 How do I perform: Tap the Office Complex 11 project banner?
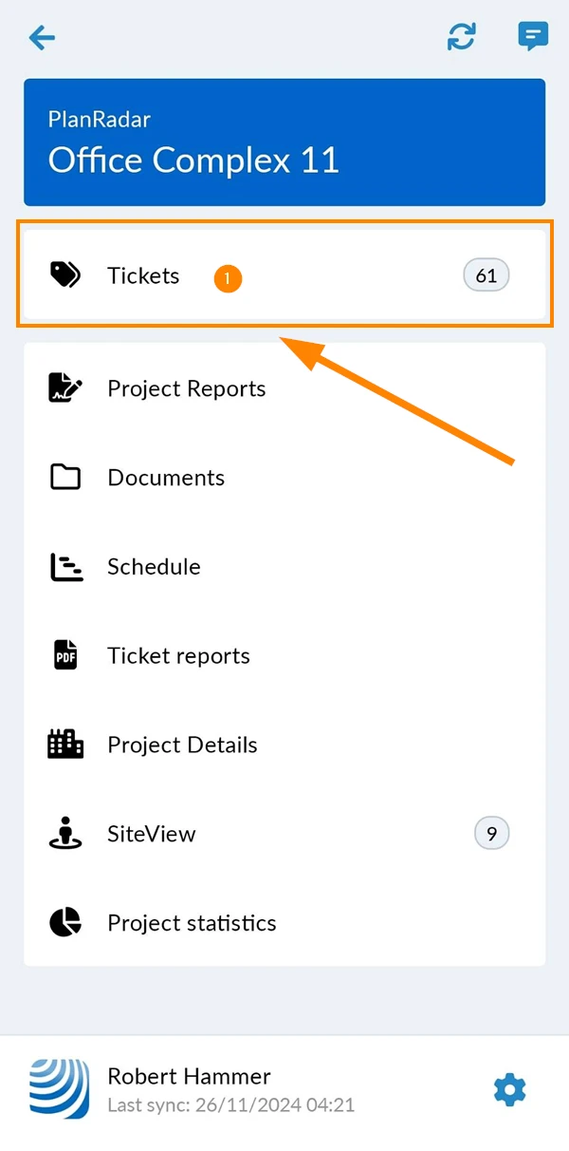click(x=284, y=142)
